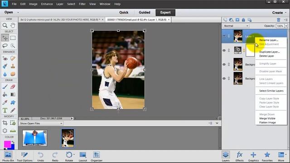Choose Select Similar Layers

click(x=271, y=91)
